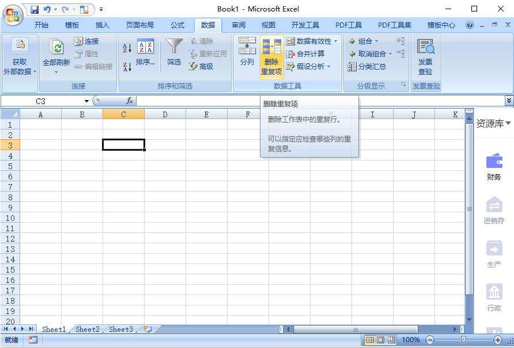Open 行政 administration in resource sidebar
The height and width of the screenshot is (348, 514).
click(x=494, y=297)
